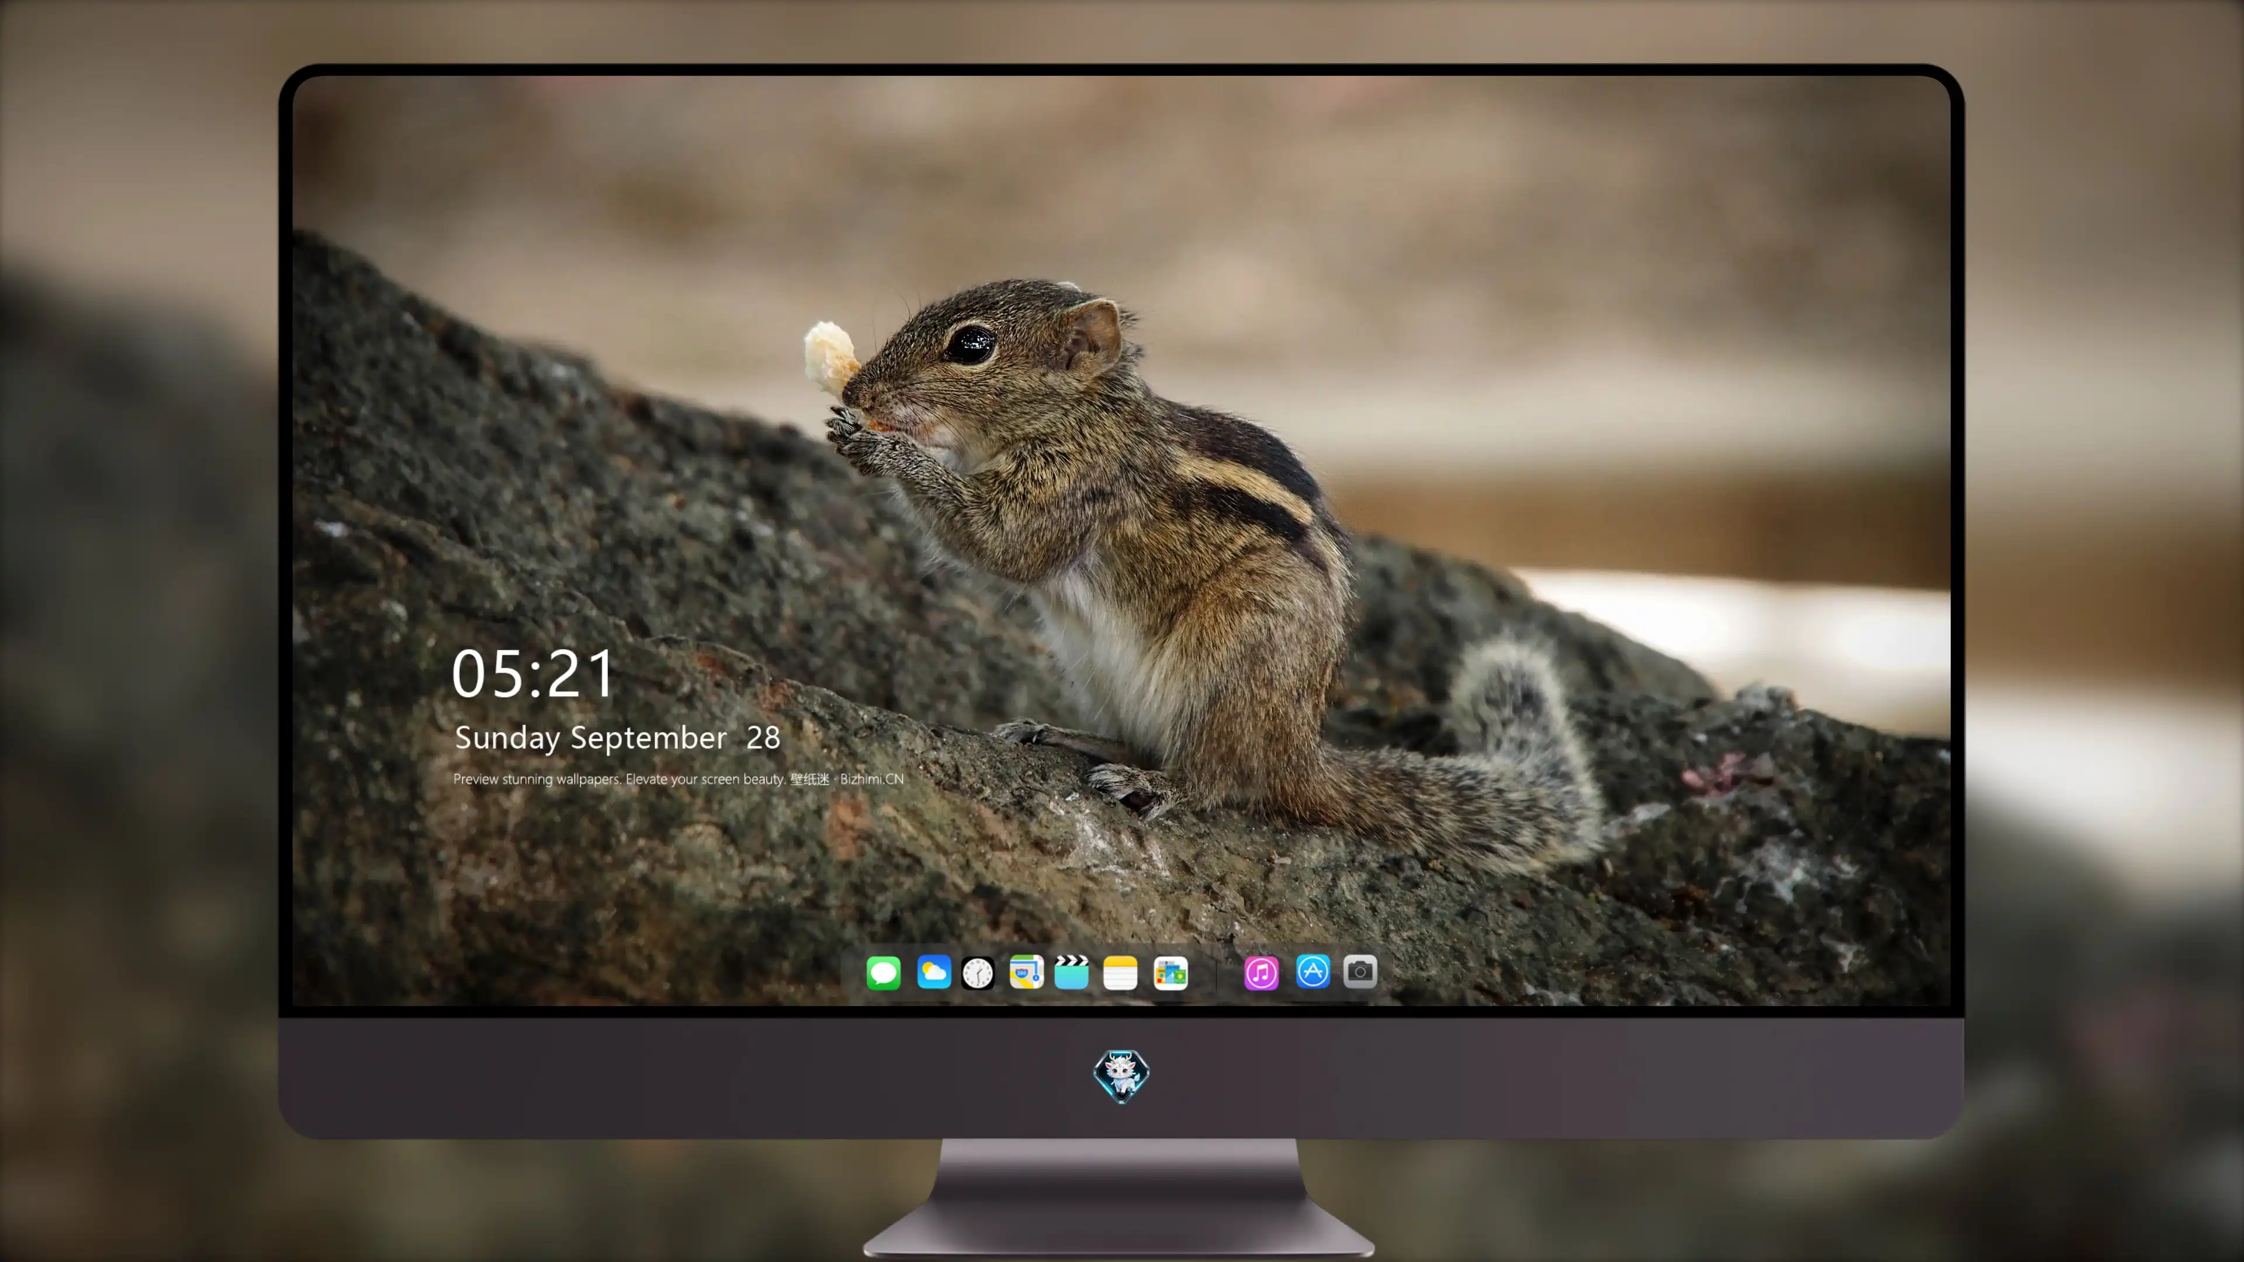Launch the Weather app from the dock
2244x1262 pixels.
[934, 972]
